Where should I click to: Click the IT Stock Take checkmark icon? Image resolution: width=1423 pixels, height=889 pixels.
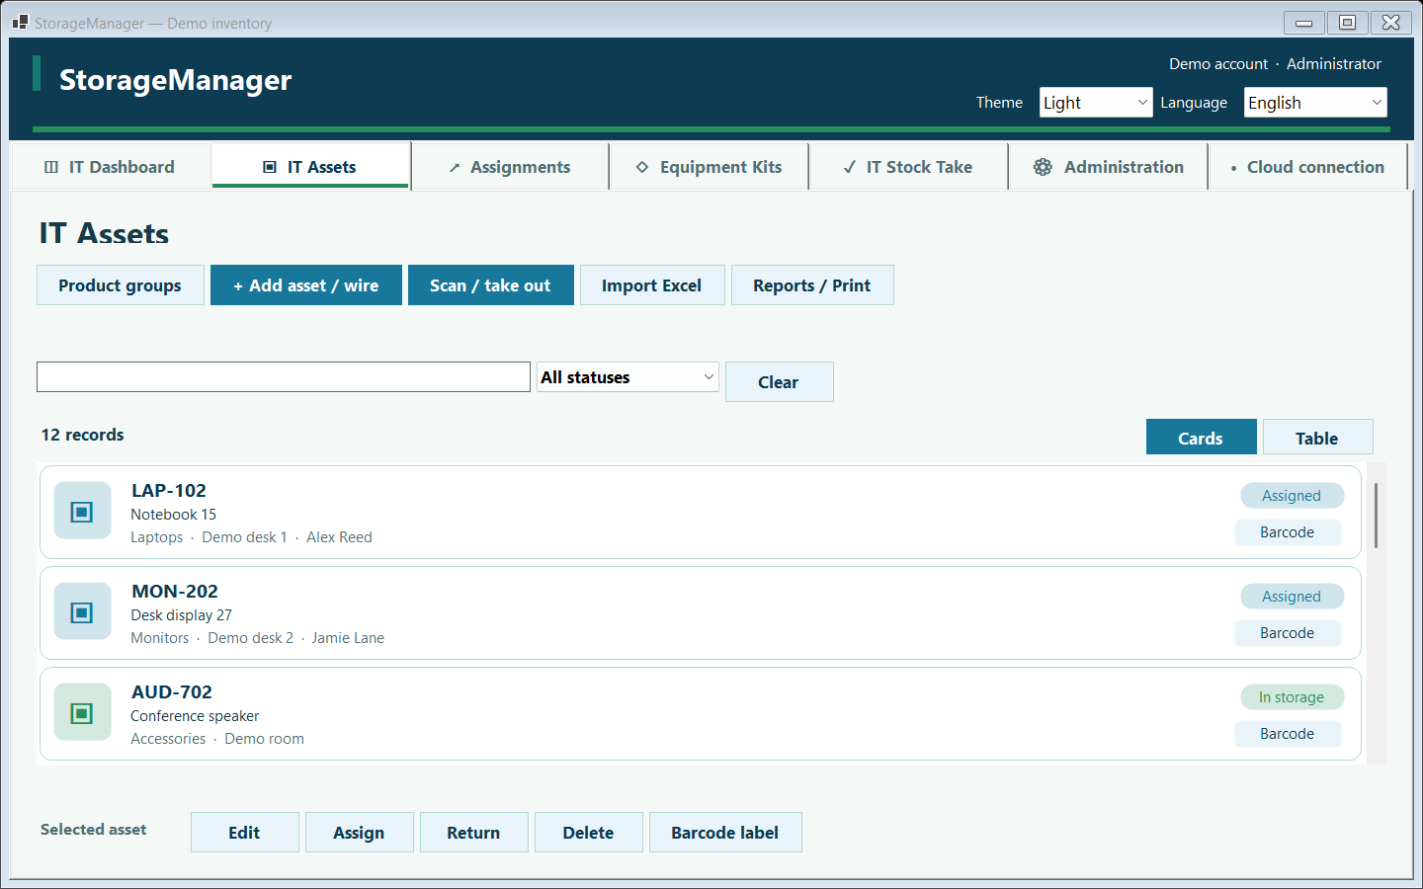click(850, 167)
